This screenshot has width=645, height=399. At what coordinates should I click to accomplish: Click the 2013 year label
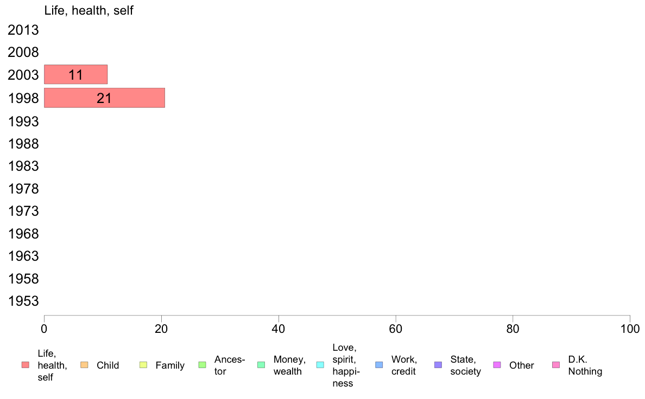23,30
